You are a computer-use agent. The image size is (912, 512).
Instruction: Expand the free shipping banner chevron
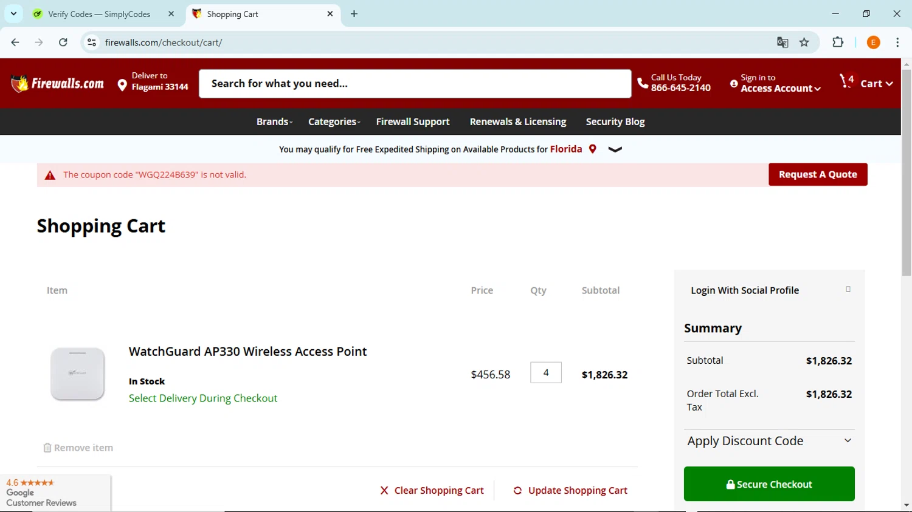click(x=615, y=149)
